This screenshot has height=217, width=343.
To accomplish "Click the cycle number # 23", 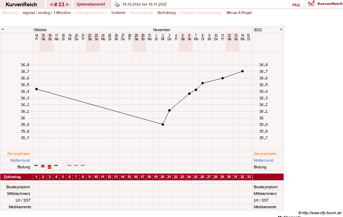I will click(59, 5).
